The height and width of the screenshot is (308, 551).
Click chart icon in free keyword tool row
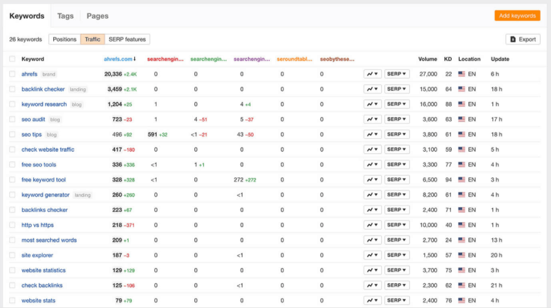[x=372, y=180]
